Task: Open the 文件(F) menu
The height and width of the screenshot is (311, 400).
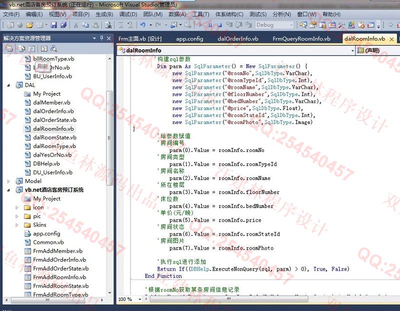Action: pos(11,14)
